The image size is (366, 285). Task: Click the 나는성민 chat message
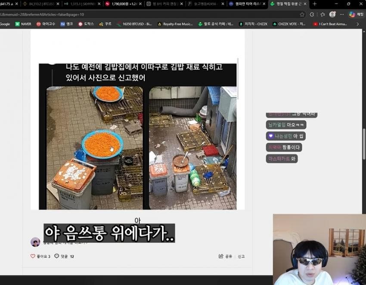point(286,136)
